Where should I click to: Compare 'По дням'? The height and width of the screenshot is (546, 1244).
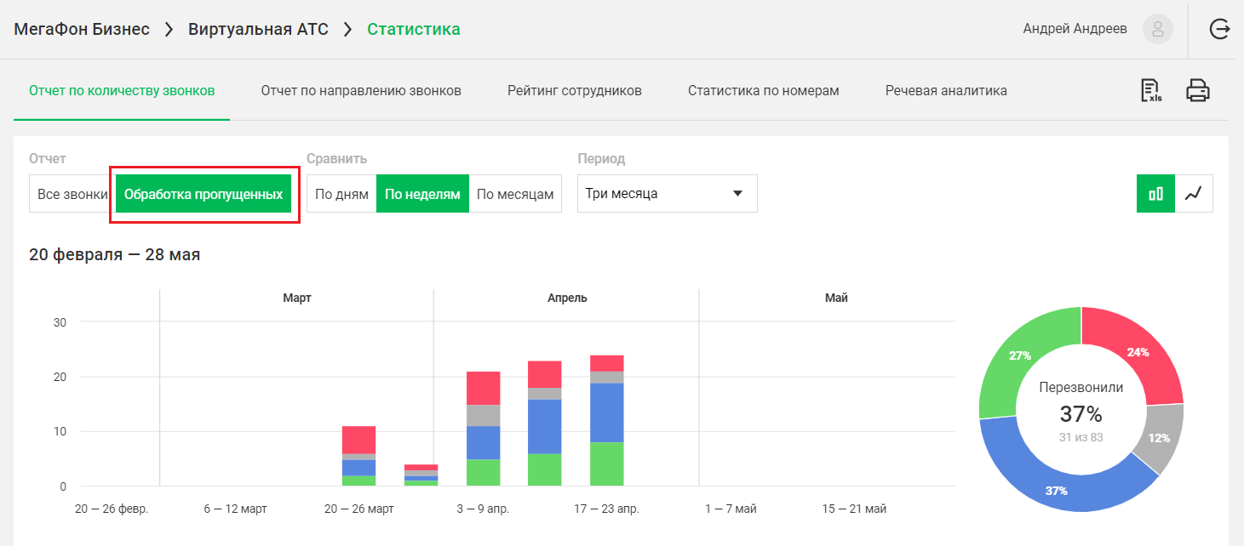[341, 194]
